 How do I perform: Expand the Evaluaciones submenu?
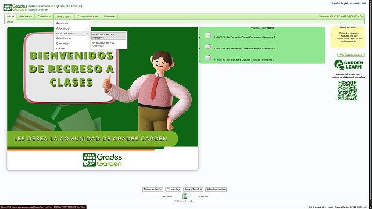point(72,33)
